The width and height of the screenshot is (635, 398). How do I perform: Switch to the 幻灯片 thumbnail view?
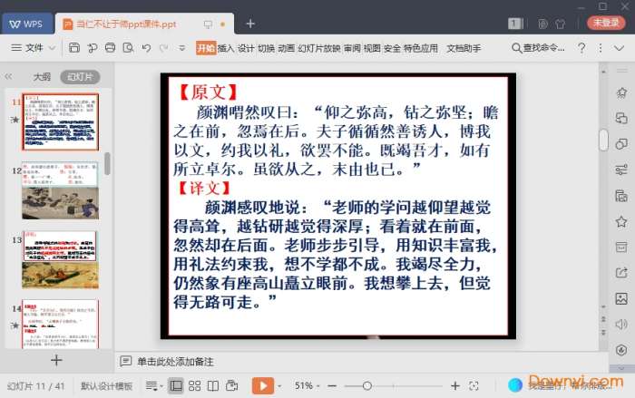[80, 77]
